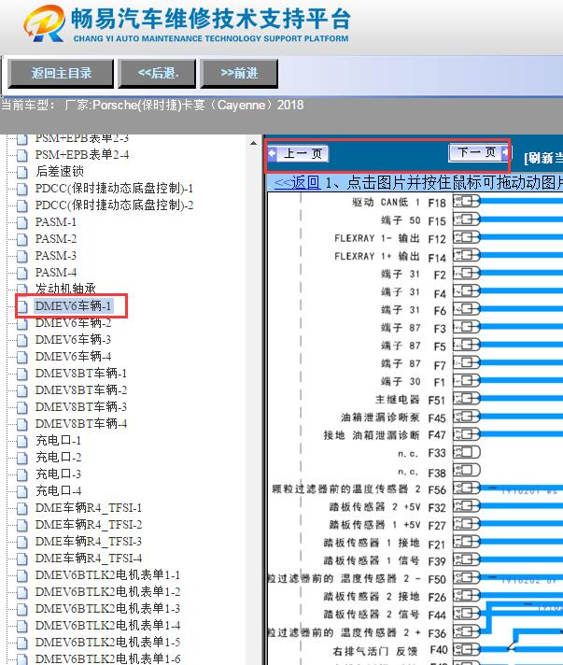Click the page icon beside PASM-1

click(22, 222)
